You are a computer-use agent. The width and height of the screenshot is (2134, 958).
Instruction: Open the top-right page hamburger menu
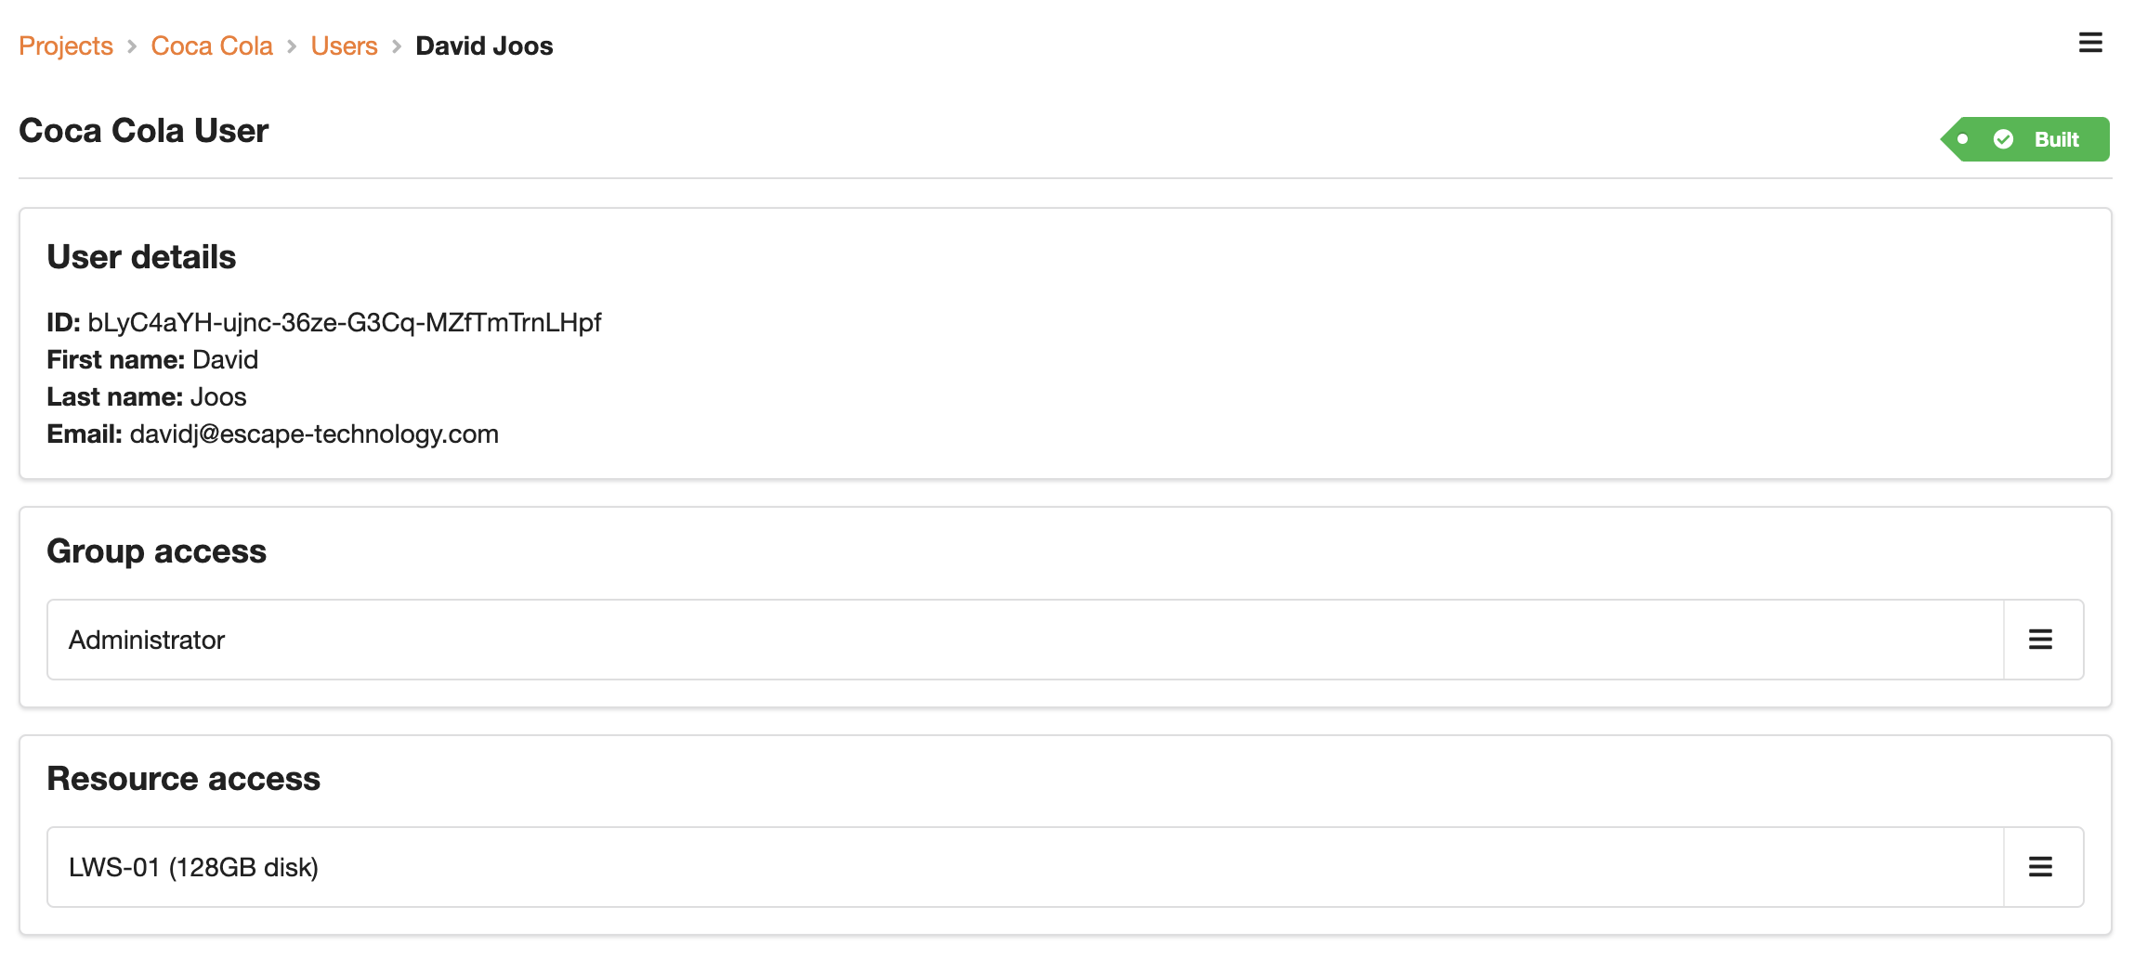(x=2089, y=43)
